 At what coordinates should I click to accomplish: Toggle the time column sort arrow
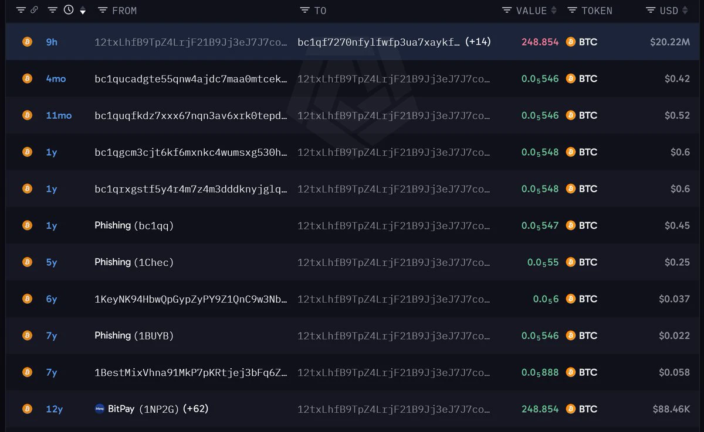(x=83, y=11)
